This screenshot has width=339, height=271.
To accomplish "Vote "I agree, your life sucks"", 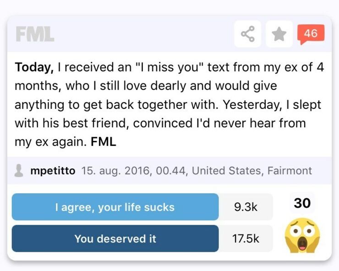I will (115, 207).
